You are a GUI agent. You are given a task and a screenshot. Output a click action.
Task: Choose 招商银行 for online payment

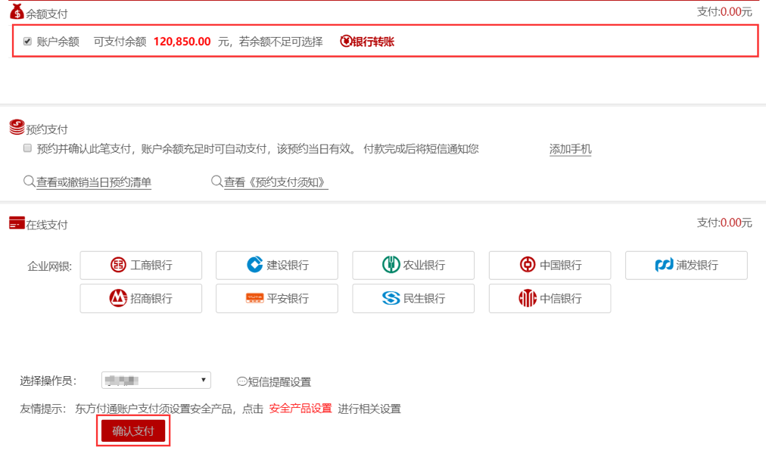141,298
